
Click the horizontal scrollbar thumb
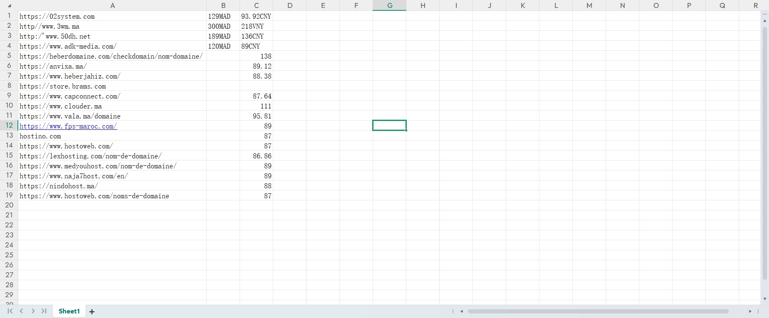tap(598, 311)
